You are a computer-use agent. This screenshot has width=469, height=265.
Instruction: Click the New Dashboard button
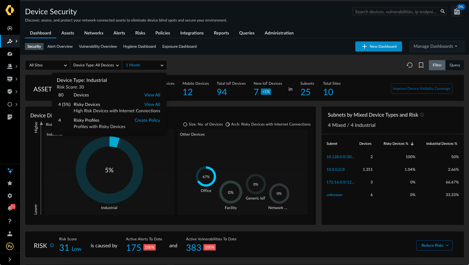pos(378,46)
